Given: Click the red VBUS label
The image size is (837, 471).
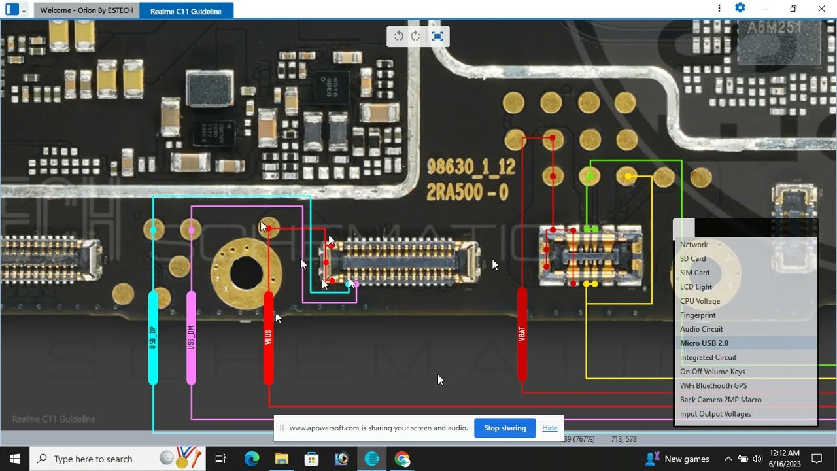Looking at the screenshot, I should (x=268, y=338).
